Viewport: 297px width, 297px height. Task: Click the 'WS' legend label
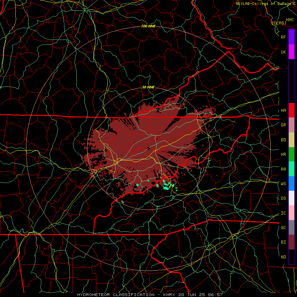click(x=283, y=184)
